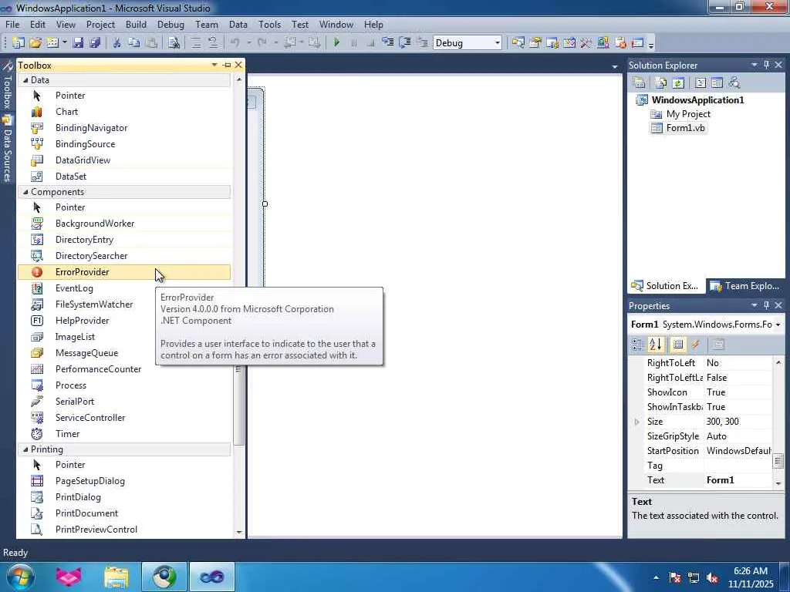Click the StartPosition property value

[738, 451]
